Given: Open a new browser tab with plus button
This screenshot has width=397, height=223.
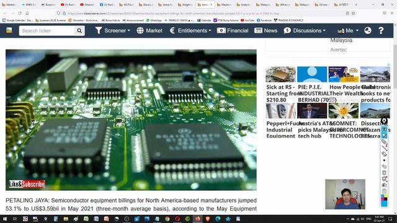Looking at the screenshot, I should pos(356,4).
